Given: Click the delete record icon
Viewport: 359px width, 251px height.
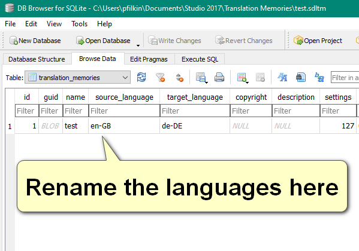Looking at the screenshot, I should [x=260, y=77].
